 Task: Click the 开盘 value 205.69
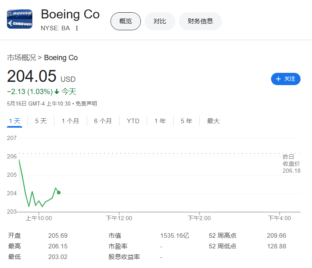pos(58,236)
